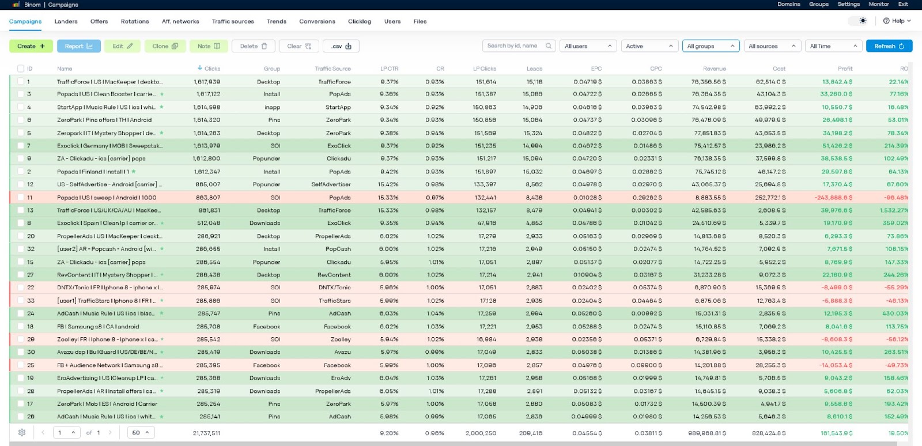
Task: Open the Files tab
Action: click(420, 21)
